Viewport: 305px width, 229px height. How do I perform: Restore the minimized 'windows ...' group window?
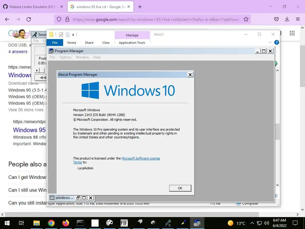click(78, 198)
